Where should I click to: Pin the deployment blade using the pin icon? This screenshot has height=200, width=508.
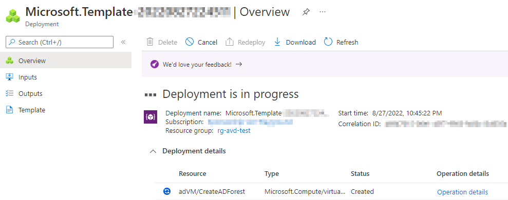point(306,12)
